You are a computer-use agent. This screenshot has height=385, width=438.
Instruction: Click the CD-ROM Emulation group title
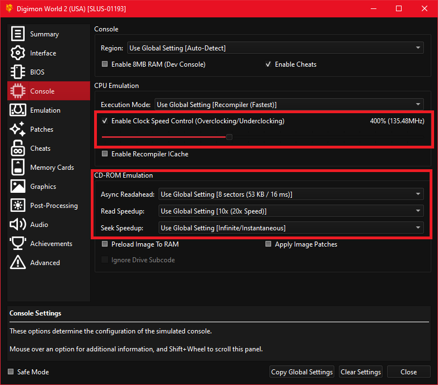pos(123,175)
